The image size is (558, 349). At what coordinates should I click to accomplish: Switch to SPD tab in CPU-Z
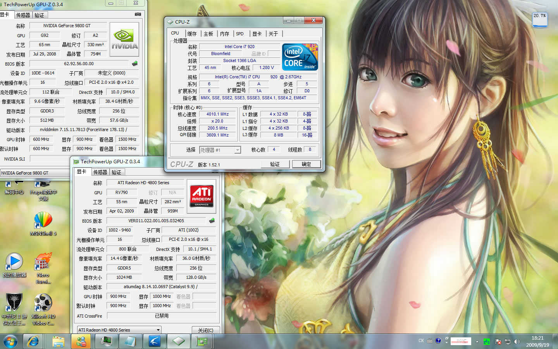click(240, 34)
